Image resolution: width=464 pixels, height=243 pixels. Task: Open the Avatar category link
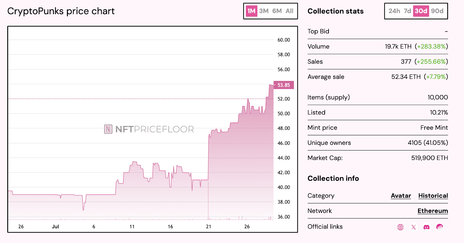click(x=401, y=196)
